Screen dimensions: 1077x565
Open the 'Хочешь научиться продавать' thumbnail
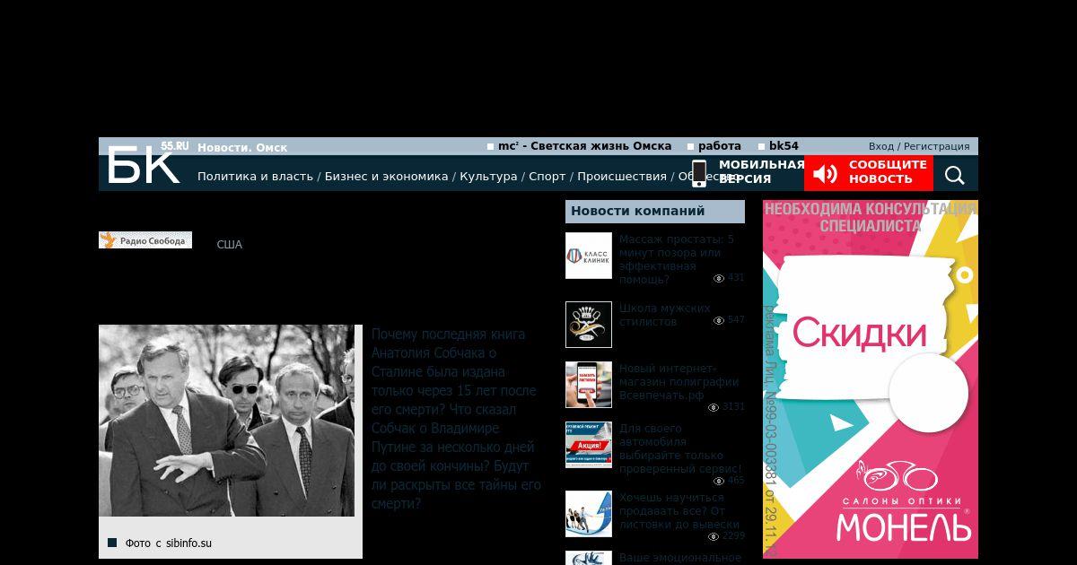pyautogui.click(x=589, y=514)
